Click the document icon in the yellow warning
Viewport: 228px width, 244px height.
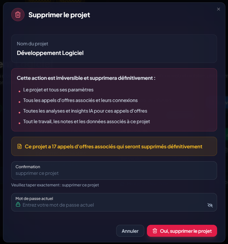pos(20,146)
